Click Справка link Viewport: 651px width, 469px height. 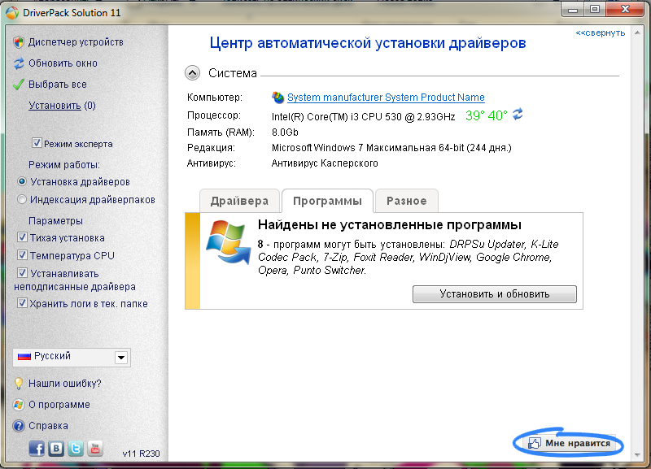click(48, 426)
